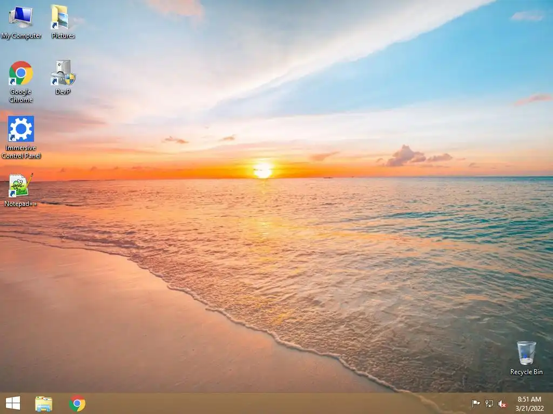Select the My Computer desktop icon
Viewport: 553px width, 414px height.
point(21,22)
